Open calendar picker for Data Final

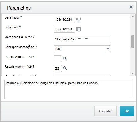(x=78, y=29)
